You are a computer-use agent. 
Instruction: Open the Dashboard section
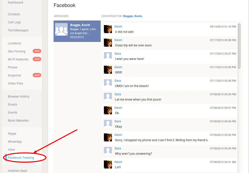coord(15,3)
